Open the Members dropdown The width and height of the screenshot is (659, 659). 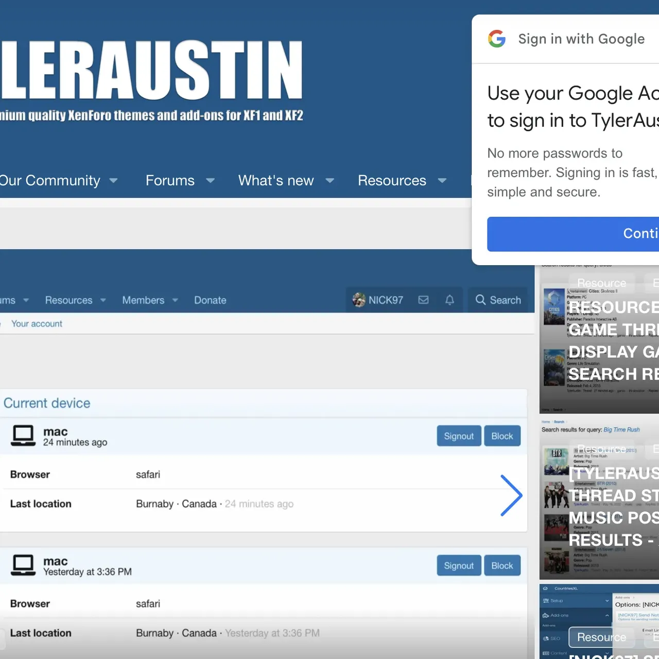tap(143, 300)
